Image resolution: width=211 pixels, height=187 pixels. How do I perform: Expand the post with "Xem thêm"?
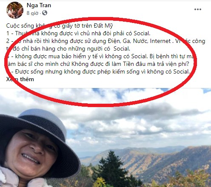pos(20,79)
